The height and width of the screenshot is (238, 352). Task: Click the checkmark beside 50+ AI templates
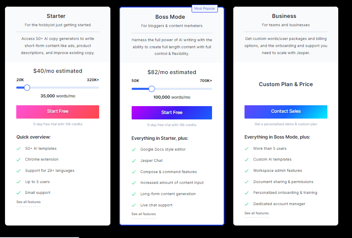pyautogui.click(x=19, y=149)
